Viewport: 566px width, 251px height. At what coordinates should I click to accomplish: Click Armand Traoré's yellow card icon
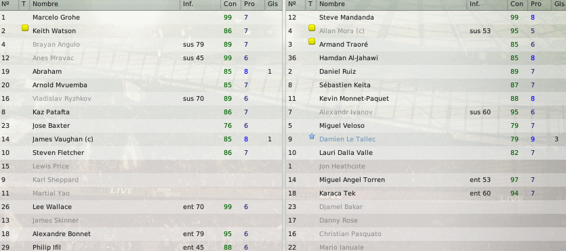312,41
